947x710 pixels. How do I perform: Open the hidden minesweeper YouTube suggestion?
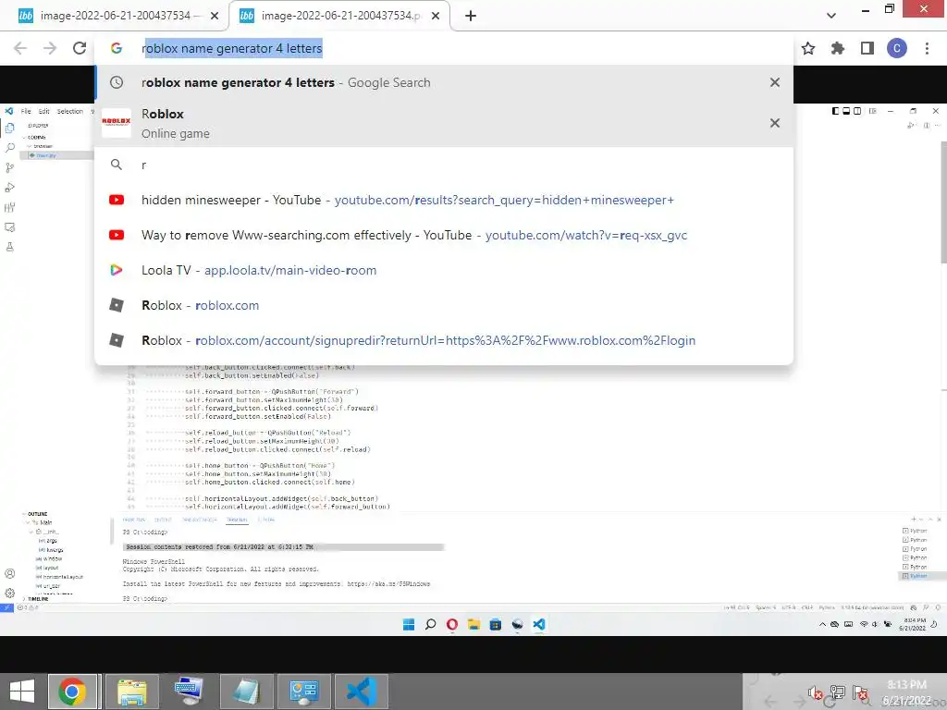pyautogui.click(x=444, y=200)
